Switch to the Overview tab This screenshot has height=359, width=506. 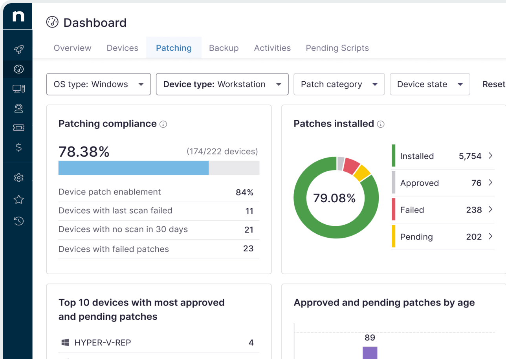tap(72, 48)
